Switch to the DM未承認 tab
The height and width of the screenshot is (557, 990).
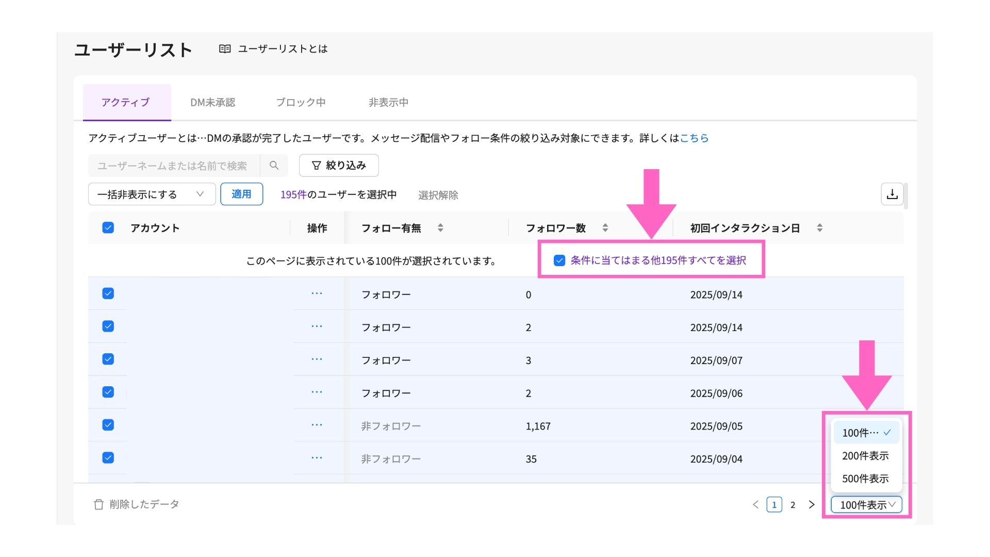tap(212, 102)
